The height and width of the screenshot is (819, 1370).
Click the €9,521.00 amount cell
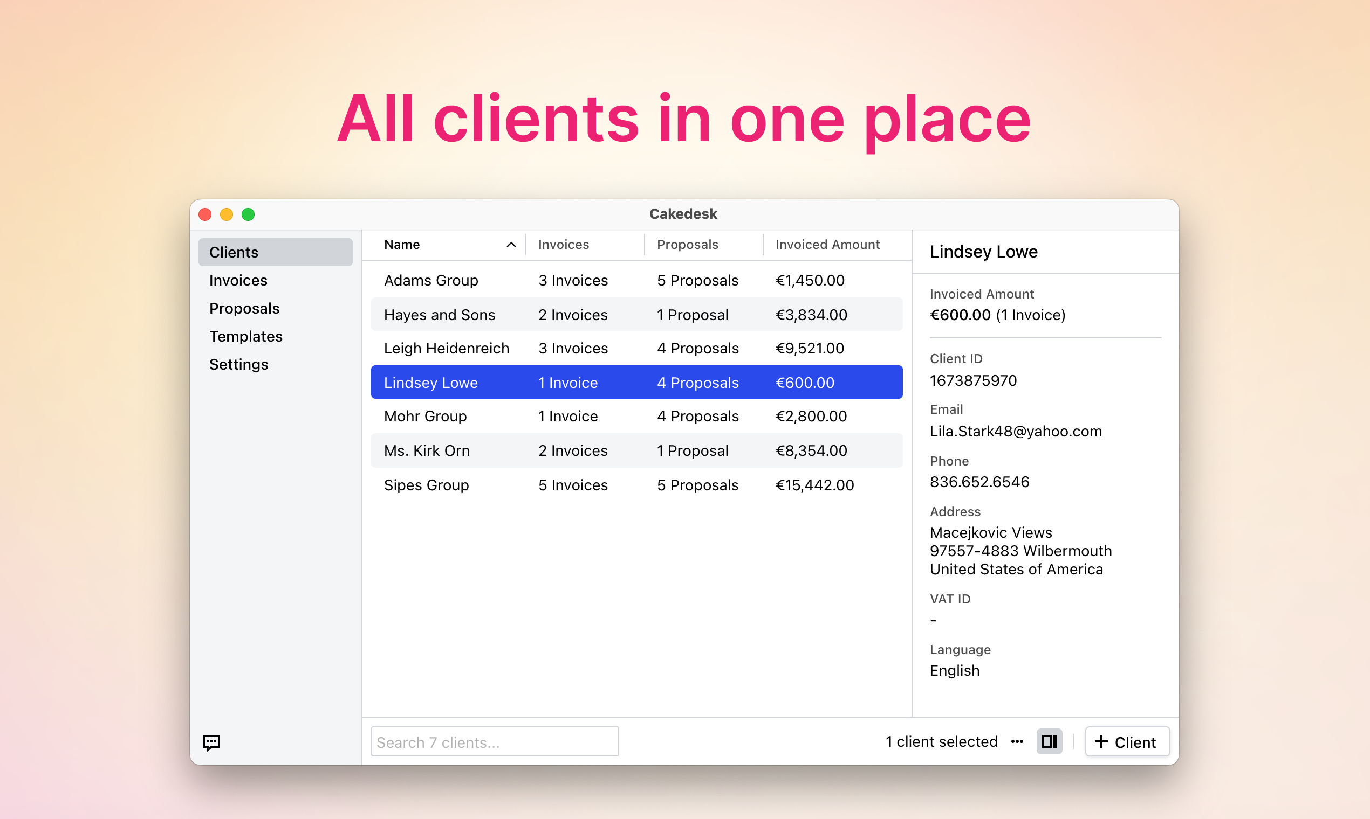[810, 348]
